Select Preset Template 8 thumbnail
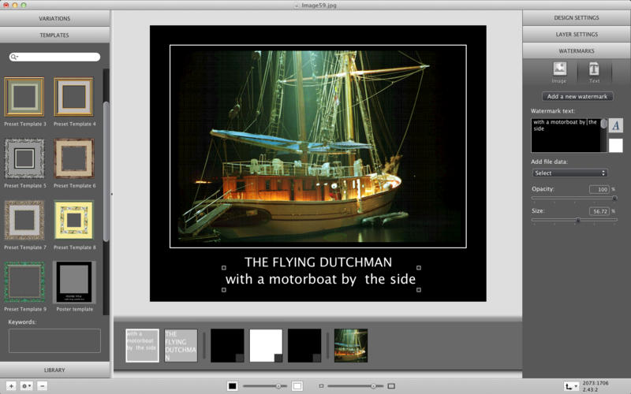The image size is (631, 394). coord(73,220)
